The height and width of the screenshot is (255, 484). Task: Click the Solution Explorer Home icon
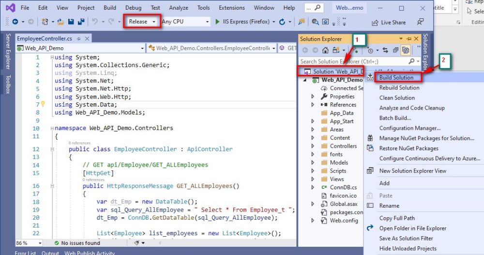325,50
